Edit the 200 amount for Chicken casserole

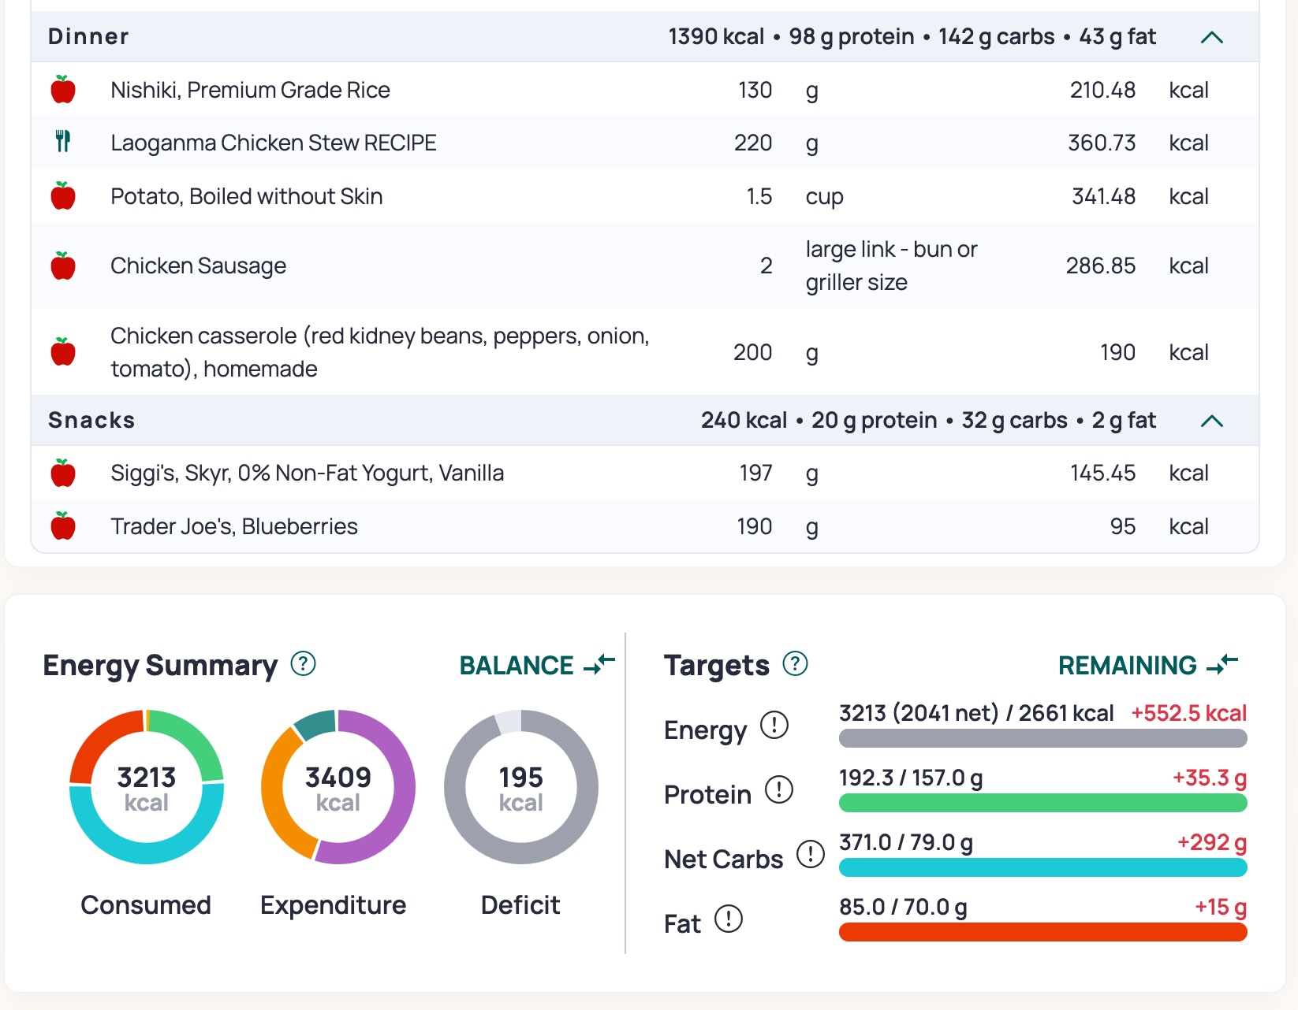pos(752,352)
